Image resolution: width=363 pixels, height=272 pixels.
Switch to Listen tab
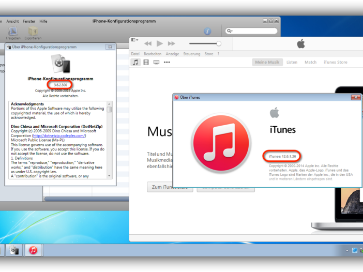pos(292,62)
